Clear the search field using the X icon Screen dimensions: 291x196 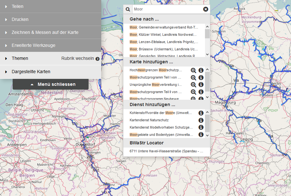point(206,9)
